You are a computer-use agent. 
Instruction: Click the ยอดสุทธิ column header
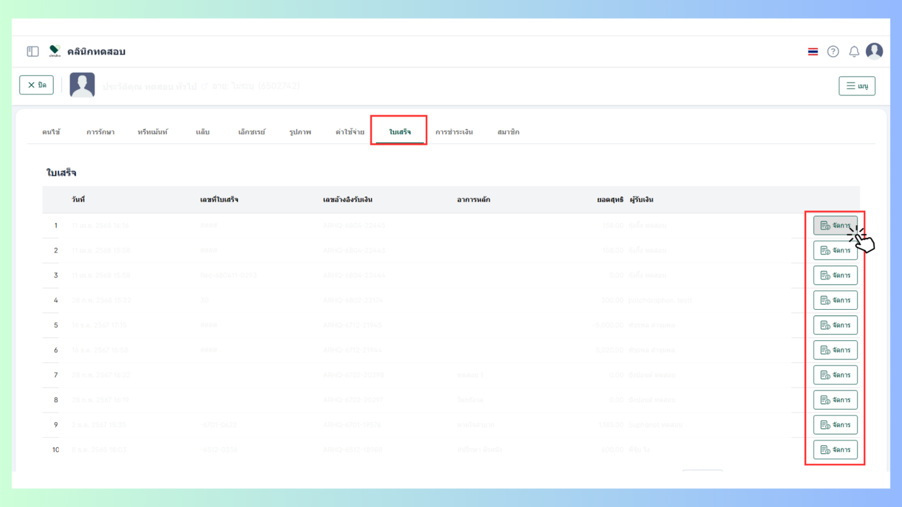pos(610,200)
